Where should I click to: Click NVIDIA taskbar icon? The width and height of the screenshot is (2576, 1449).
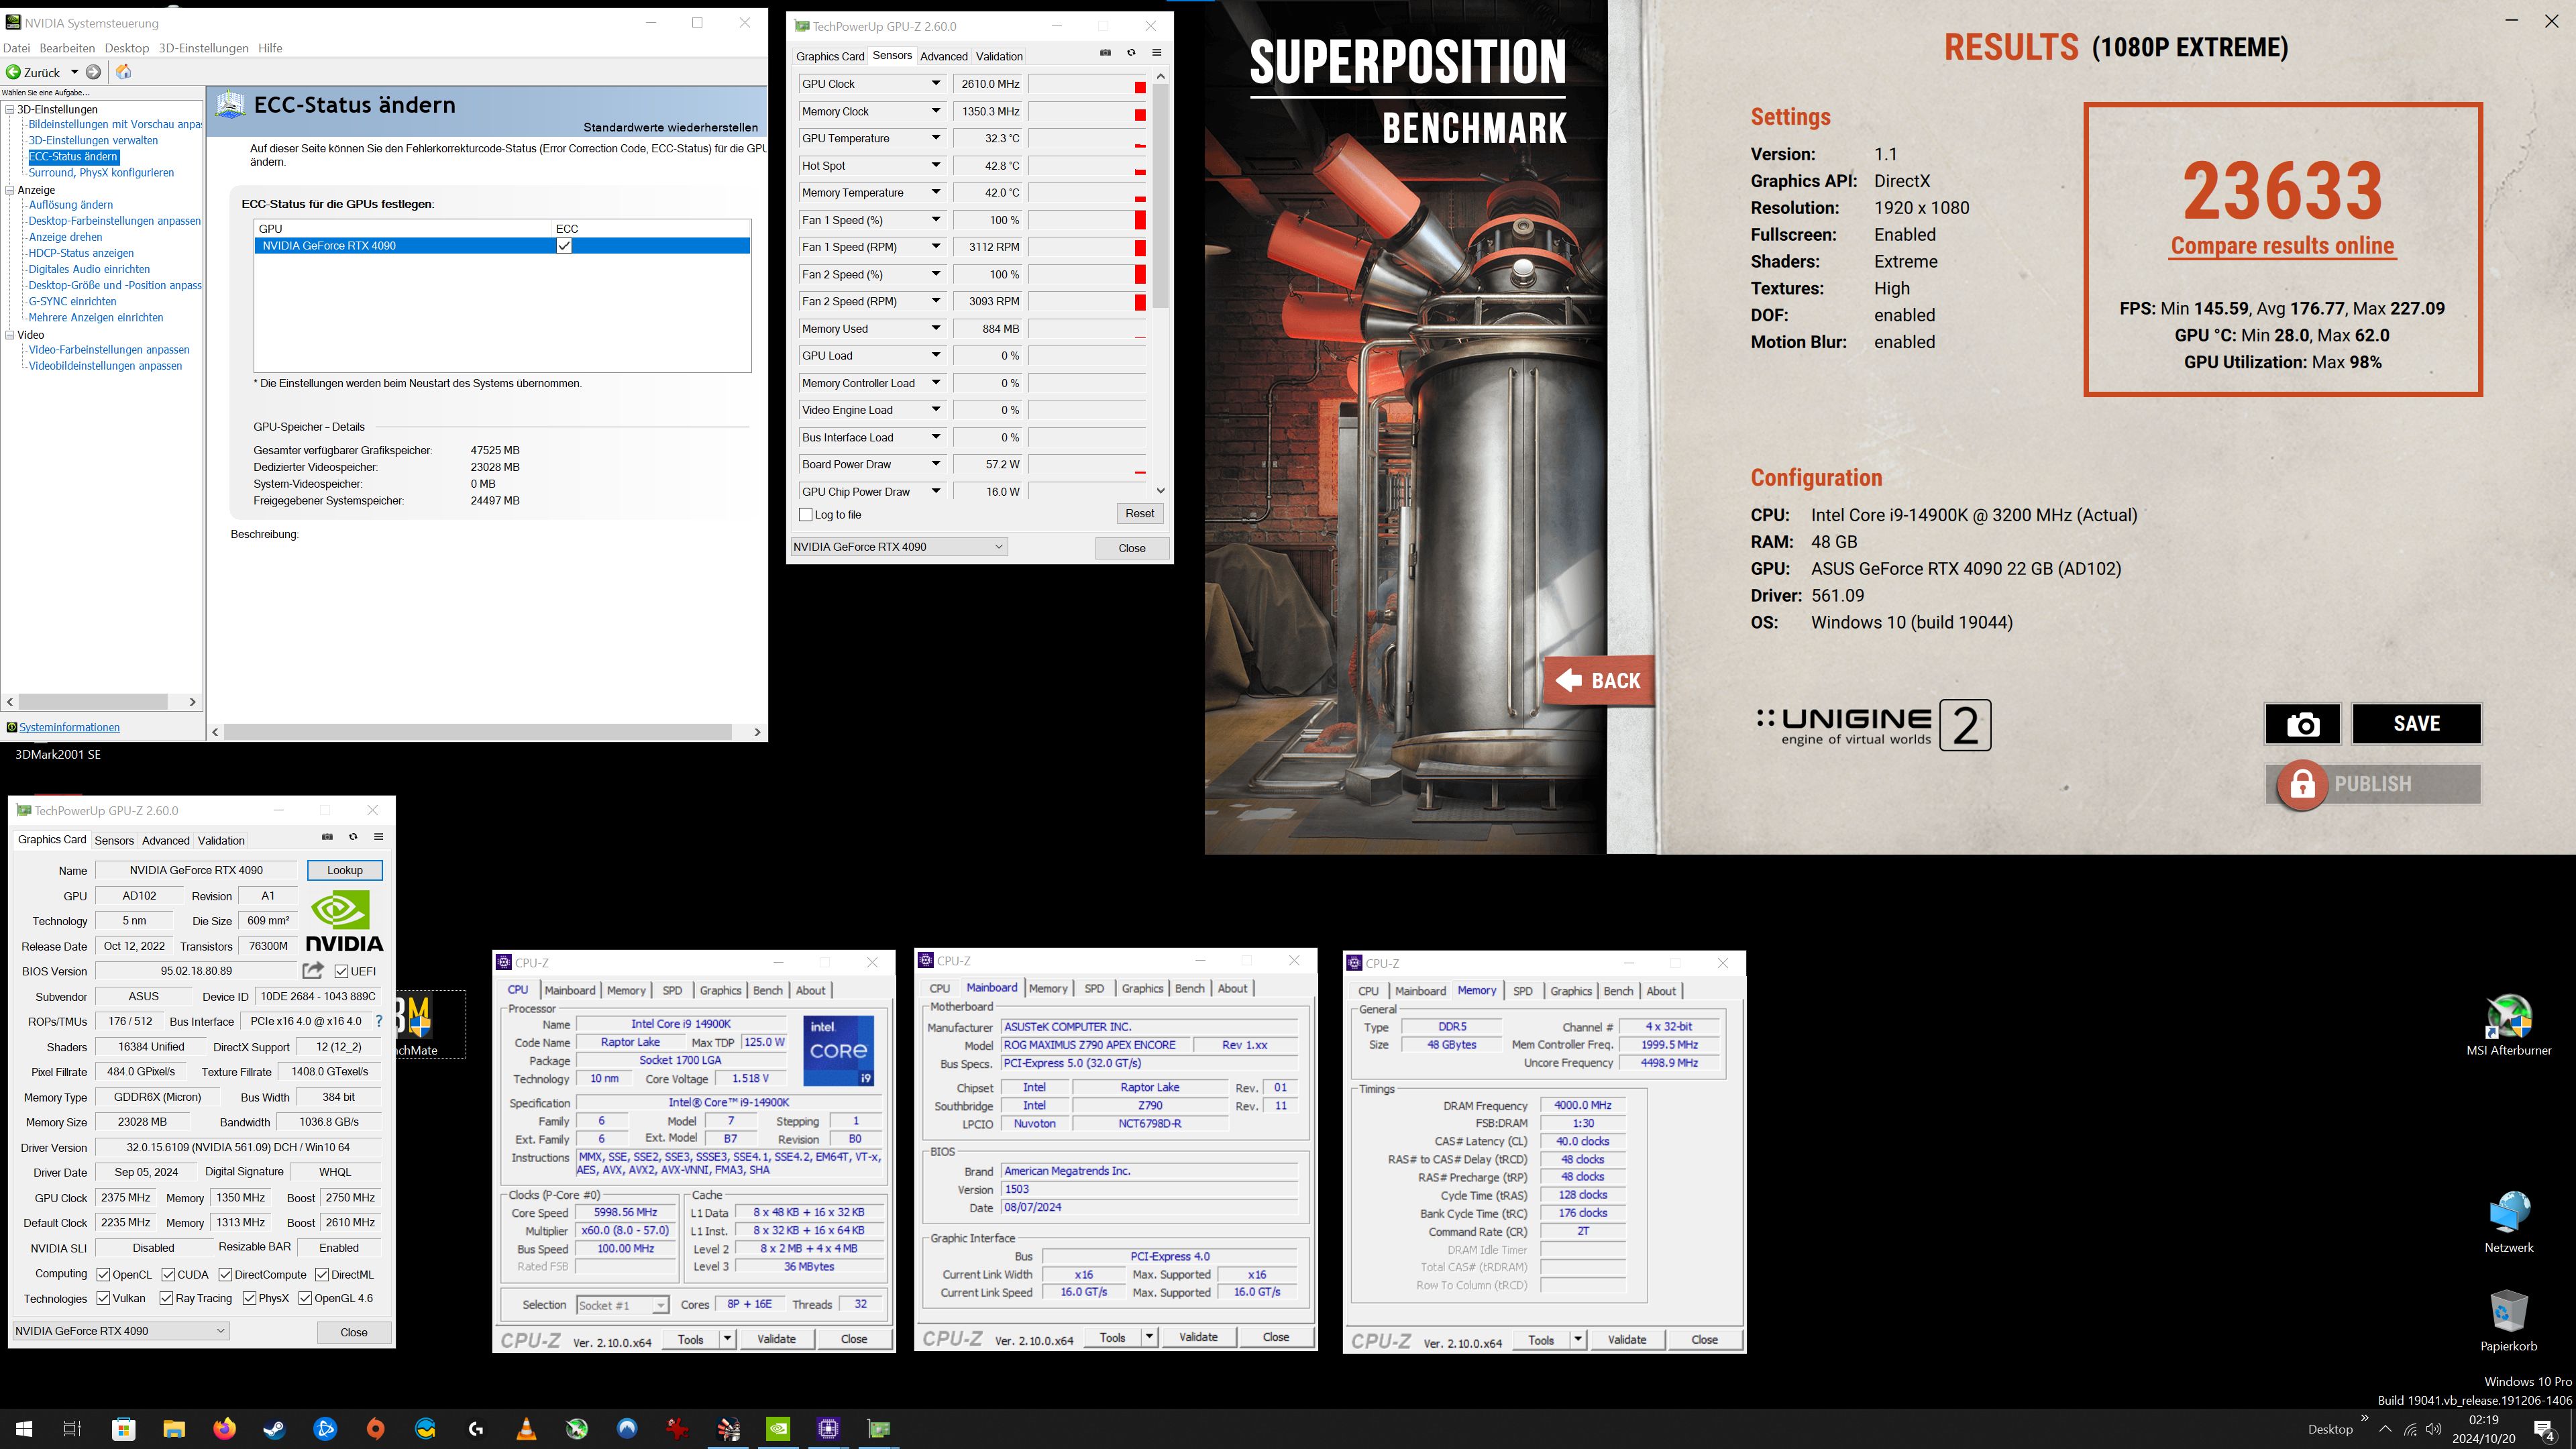[778, 1428]
